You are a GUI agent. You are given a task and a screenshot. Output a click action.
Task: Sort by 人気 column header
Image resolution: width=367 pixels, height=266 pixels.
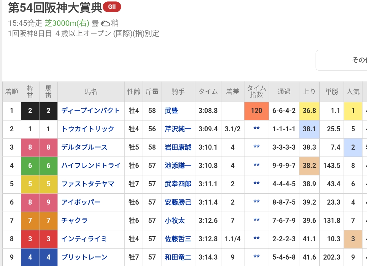tap(353, 92)
